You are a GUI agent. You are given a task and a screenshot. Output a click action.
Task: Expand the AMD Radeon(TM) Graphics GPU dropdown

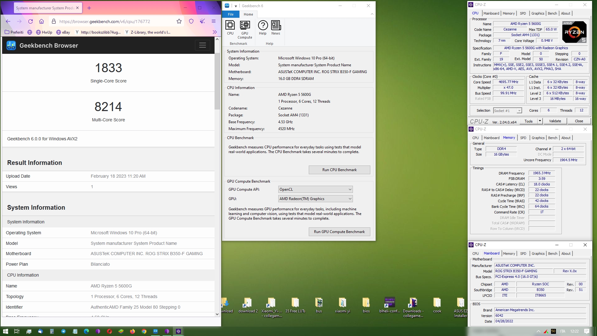coord(315,199)
